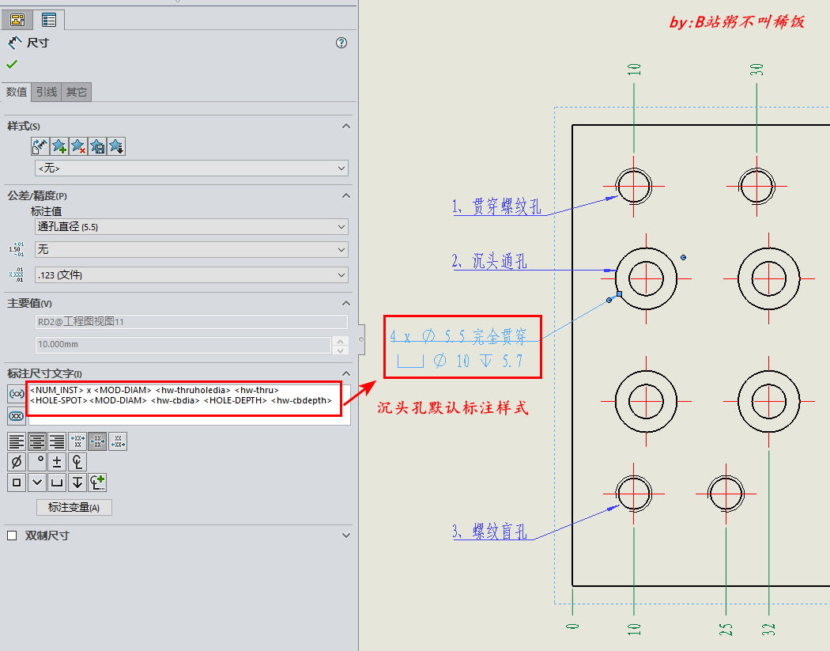Select the ordinate dimension 25 at bottom

click(x=726, y=630)
